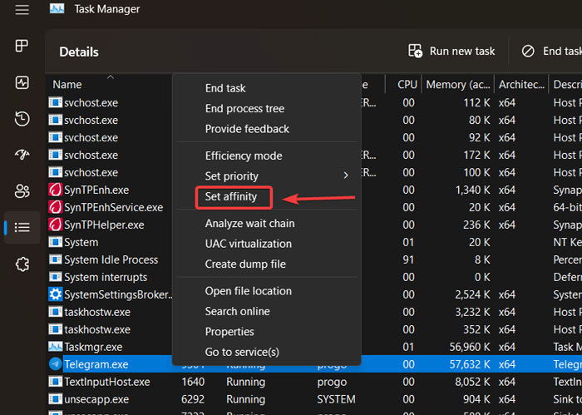Select Efficiency mode menu entry
Viewport: 582px width, 415px height.
coord(244,156)
